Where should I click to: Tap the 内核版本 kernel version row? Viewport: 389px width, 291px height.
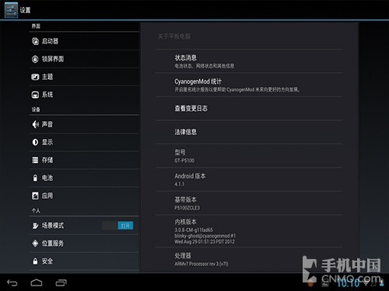point(249,231)
